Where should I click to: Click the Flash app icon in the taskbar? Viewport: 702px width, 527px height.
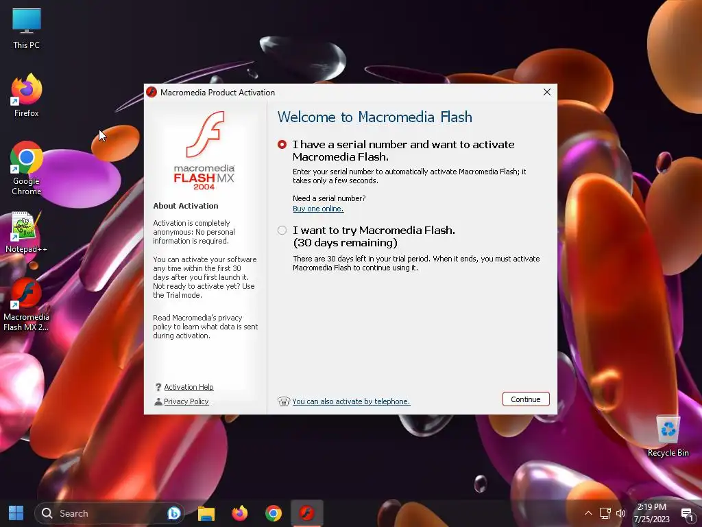pyautogui.click(x=306, y=513)
